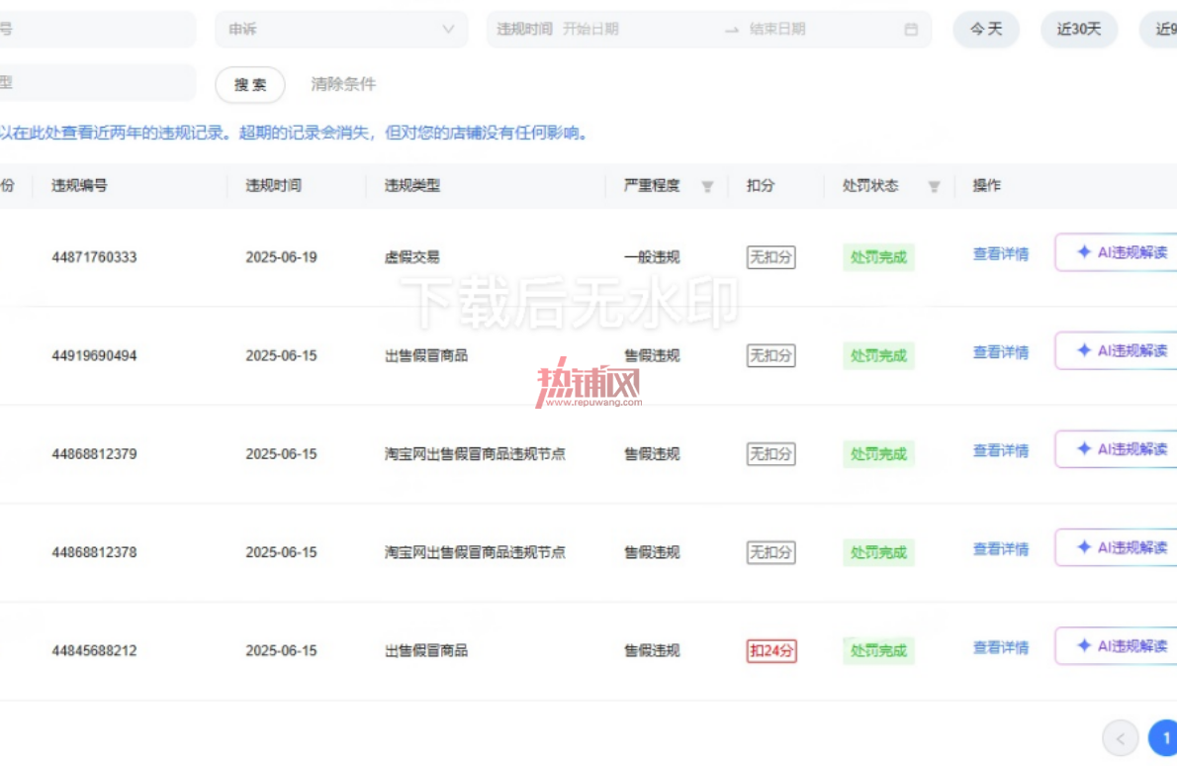The width and height of the screenshot is (1177, 766).
Task: Click the calendar icon in date range
Action: (911, 30)
